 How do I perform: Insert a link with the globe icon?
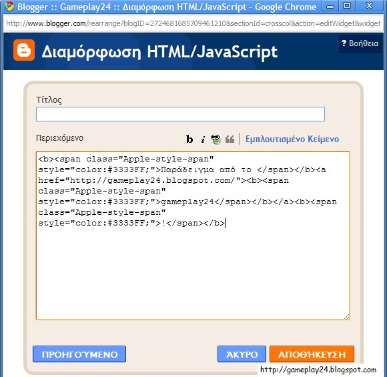(216, 139)
